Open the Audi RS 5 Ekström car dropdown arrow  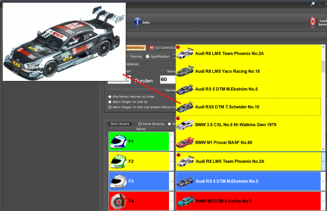tap(323, 181)
